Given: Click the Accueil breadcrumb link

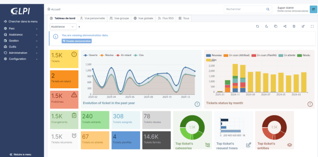Looking at the screenshot, I should [56, 10].
